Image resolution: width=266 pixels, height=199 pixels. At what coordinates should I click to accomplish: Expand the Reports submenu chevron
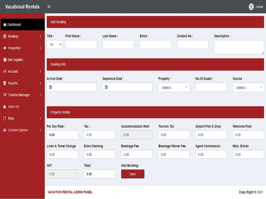click(x=40, y=83)
